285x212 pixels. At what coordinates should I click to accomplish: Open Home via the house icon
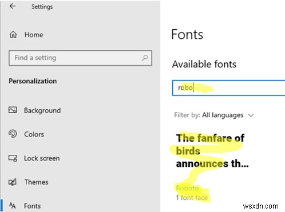(13, 34)
